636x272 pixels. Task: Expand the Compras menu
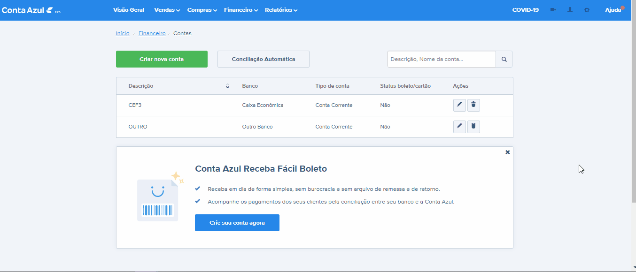click(202, 10)
